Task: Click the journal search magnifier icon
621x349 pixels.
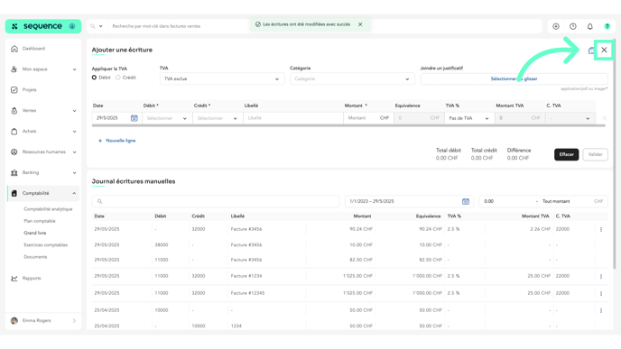Action: pos(100,201)
